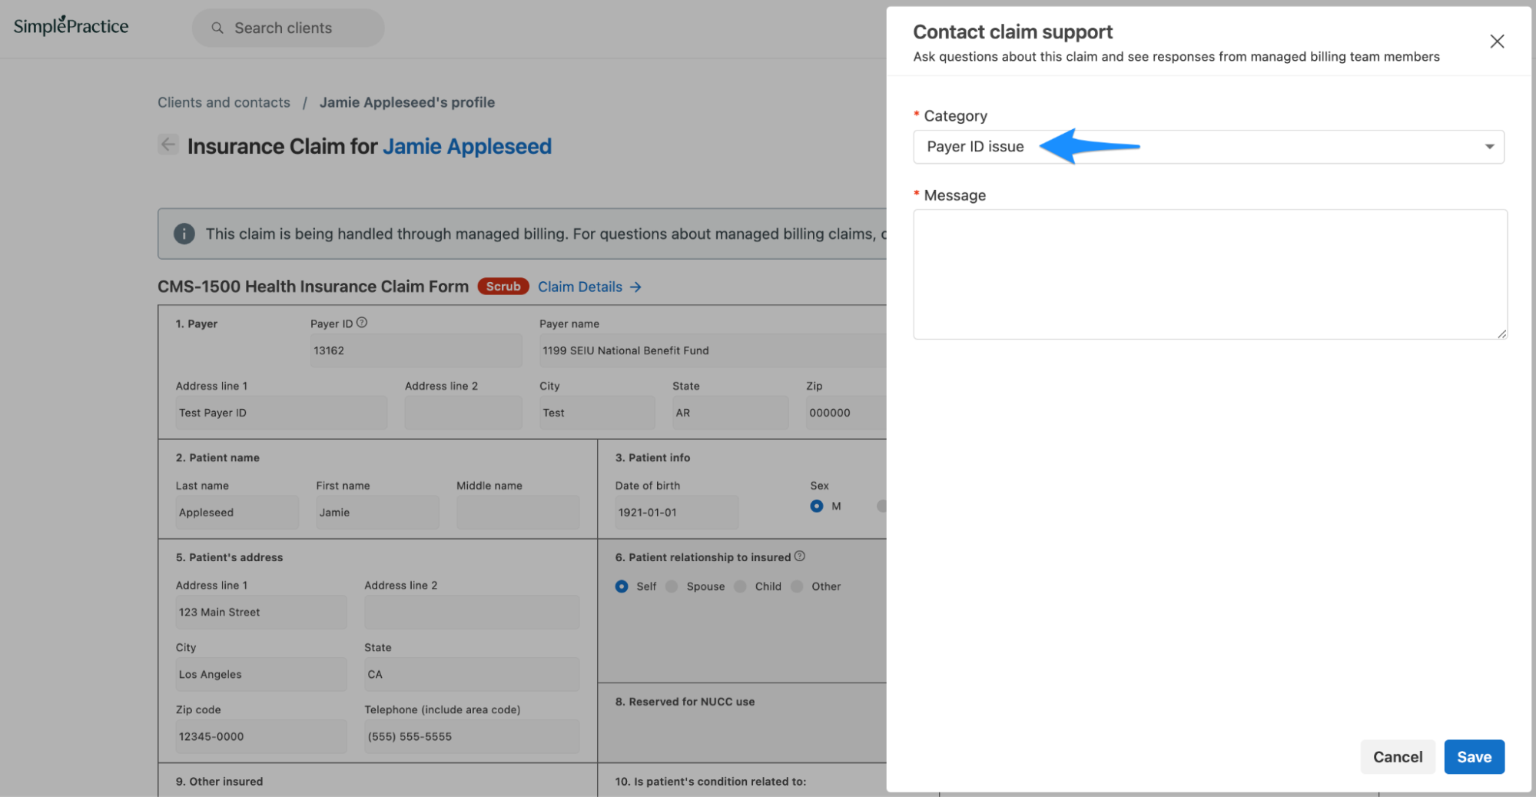Click the dropdown arrow on Payer ID issue
This screenshot has height=797, width=1536.
(x=1490, y=146)
